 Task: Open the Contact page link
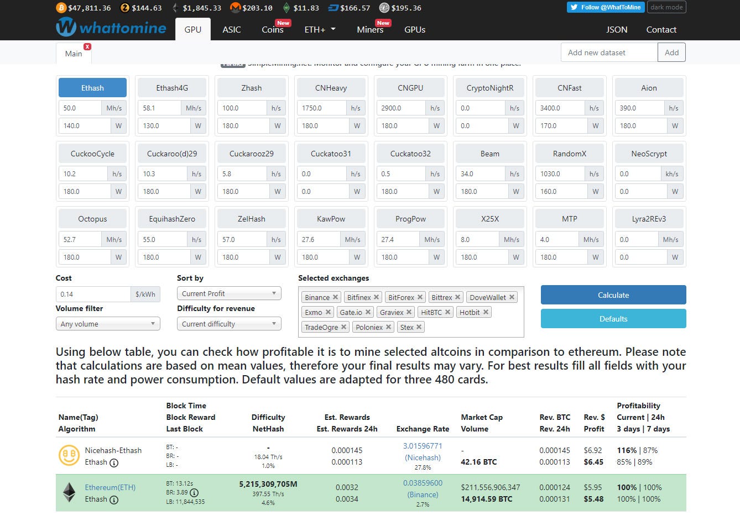coord(661,29)
